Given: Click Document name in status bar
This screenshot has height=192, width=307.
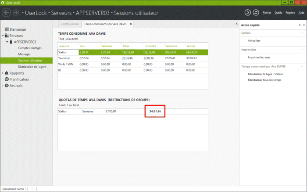Looking at the screenshot, I should point(13,189).
